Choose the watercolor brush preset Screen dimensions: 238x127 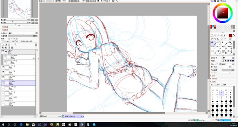coord(230,43)
